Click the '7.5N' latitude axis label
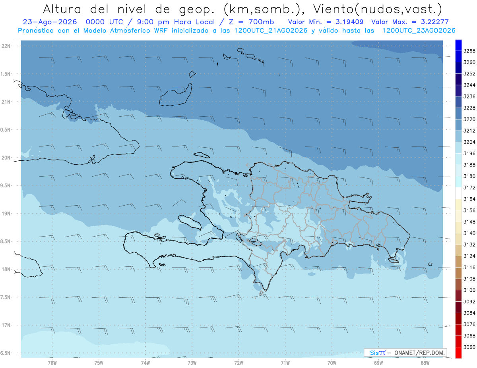Image resolution: width=477 pixels, height=368 pixels. pos(6,297)
